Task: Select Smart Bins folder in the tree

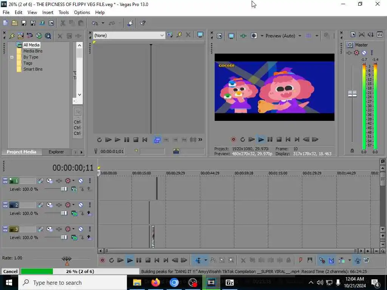Action: point(33,69)
